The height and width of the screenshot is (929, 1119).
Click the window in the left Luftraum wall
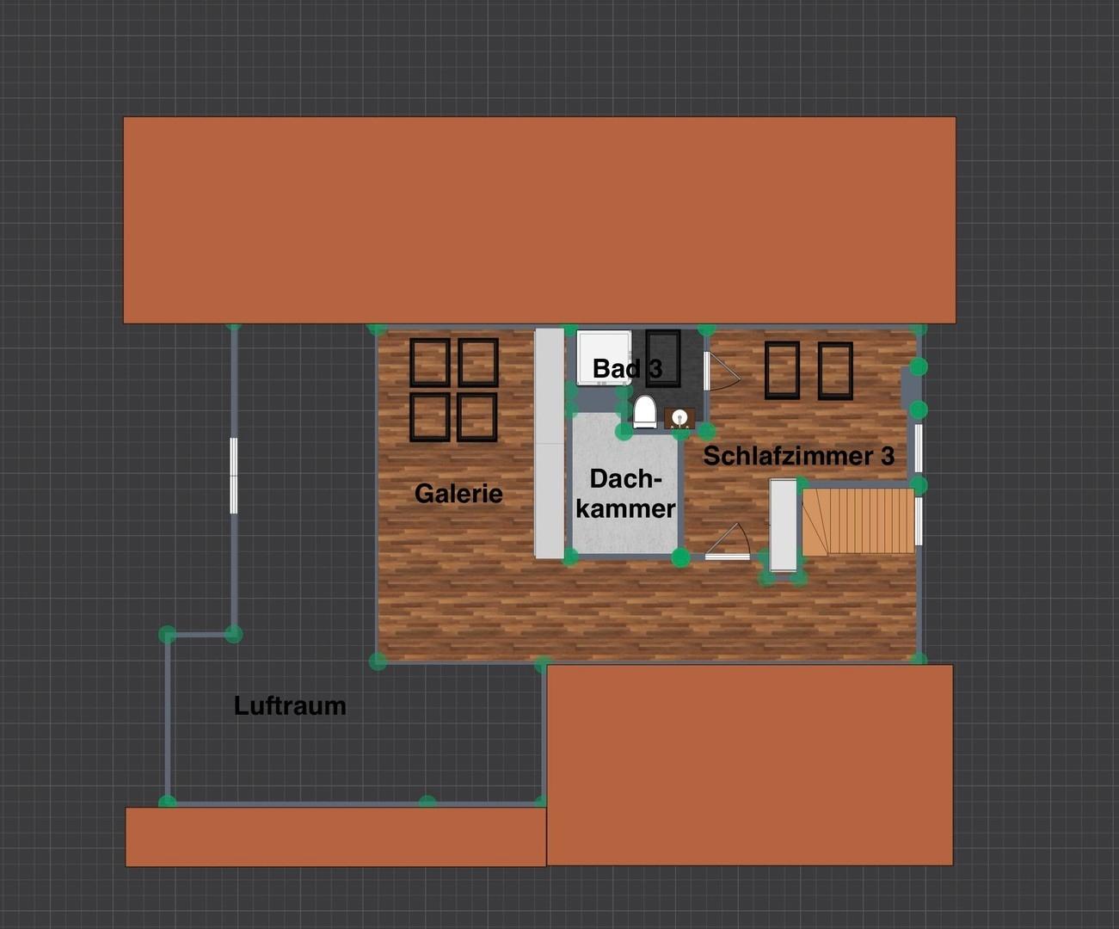(x=232, y=476)
